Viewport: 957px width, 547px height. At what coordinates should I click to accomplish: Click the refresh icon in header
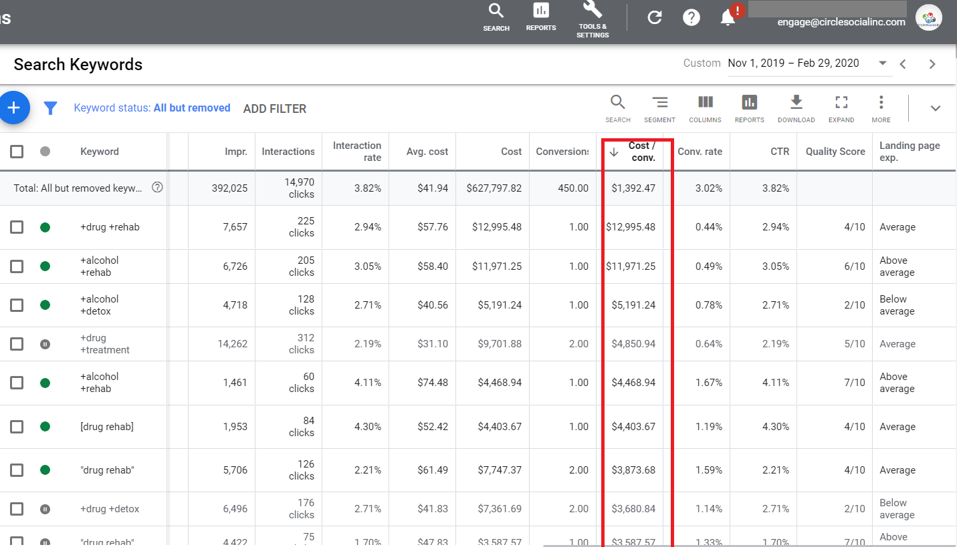tap(655, 17)
